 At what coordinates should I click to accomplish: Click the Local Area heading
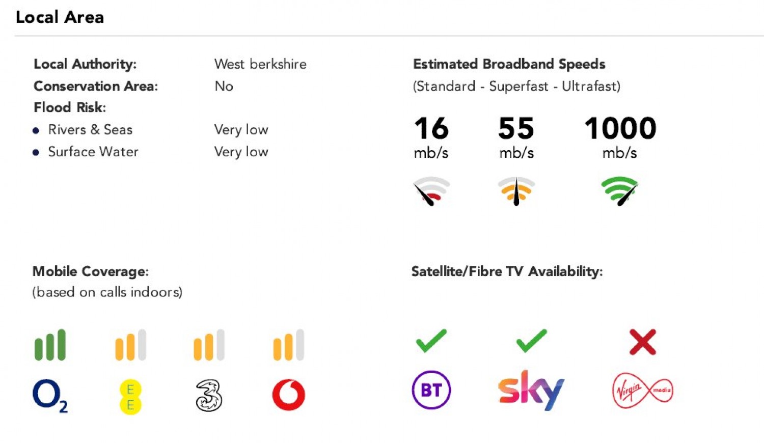(x=60, y=17)
